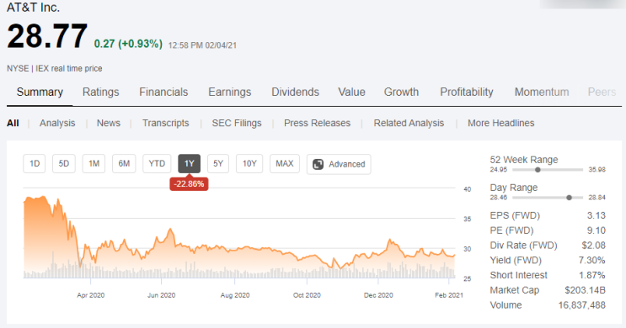Click NYSE | IEX real time price text
The height and width of the screenshot is (328, 626).
click(x=54, y=69)
